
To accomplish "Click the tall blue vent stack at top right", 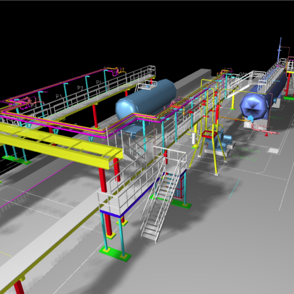I will tap(280, 49).
